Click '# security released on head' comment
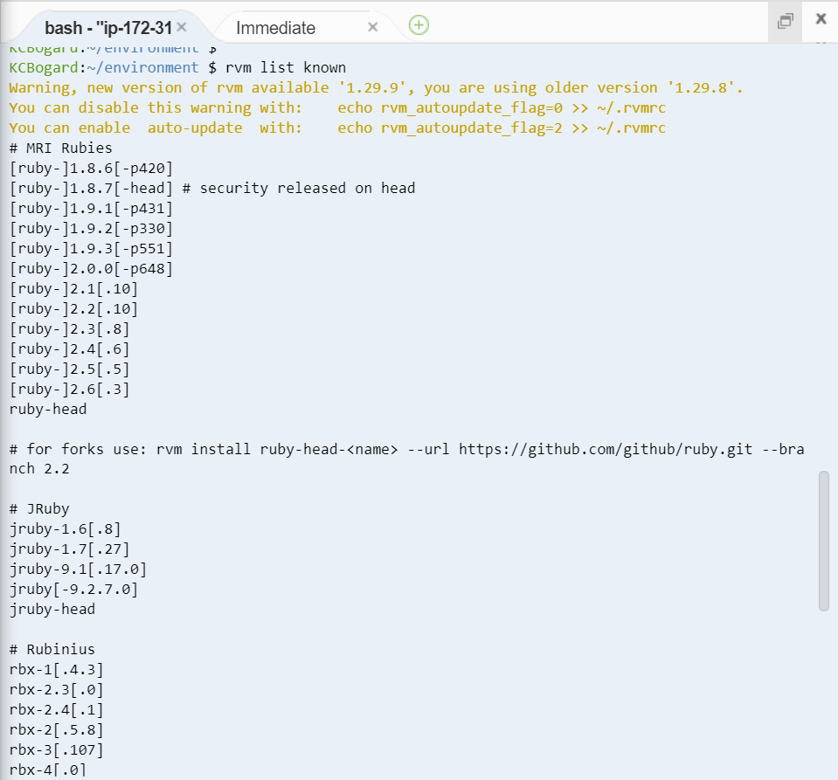This screenshot has height=780, width=838. click(299, 188)
